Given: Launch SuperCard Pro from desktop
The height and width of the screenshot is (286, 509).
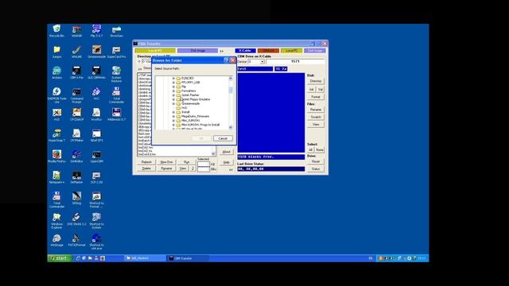Looking at the screenshot, I should pos(116,52).
